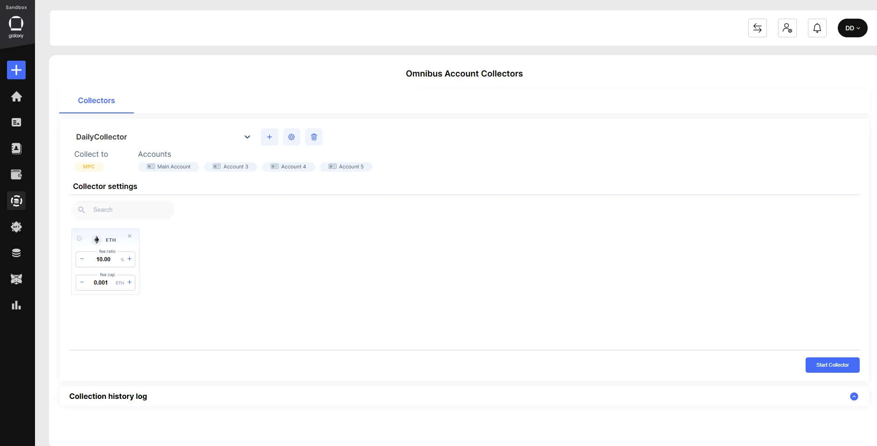The height and width of the screenshot is (446, 877).
Task: Click the Omnibus Account Collectors title
Action: click(x=464, y=74)
